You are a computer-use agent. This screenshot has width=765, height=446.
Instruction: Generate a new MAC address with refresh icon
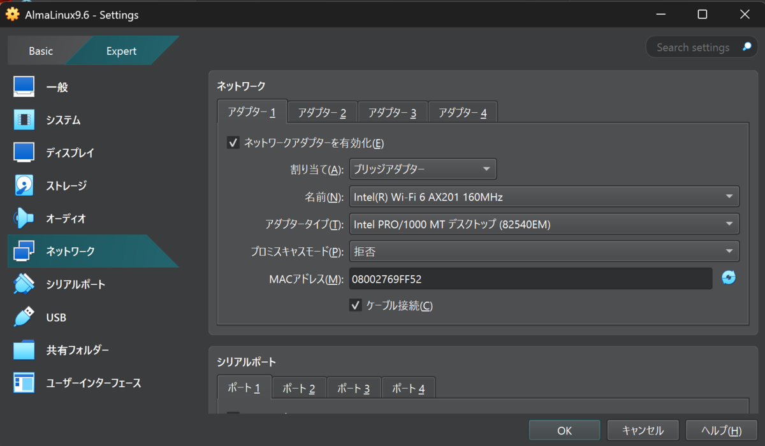click(729, 278)
